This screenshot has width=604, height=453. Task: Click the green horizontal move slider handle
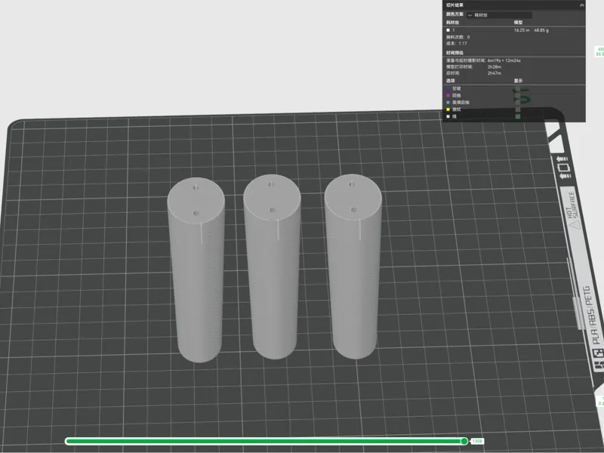[x=464, y=441]
